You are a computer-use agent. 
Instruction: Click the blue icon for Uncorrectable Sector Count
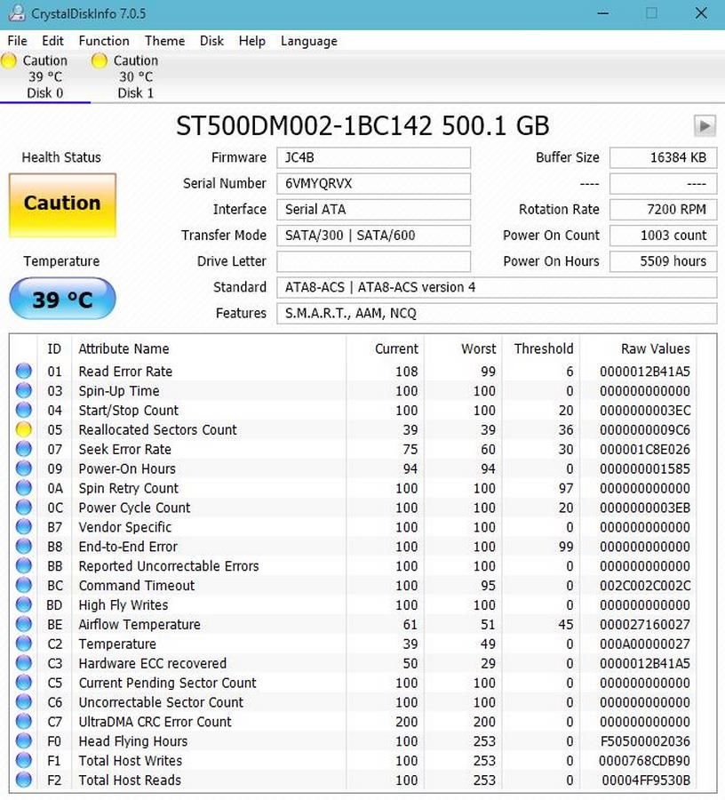[x=23, y=701]
